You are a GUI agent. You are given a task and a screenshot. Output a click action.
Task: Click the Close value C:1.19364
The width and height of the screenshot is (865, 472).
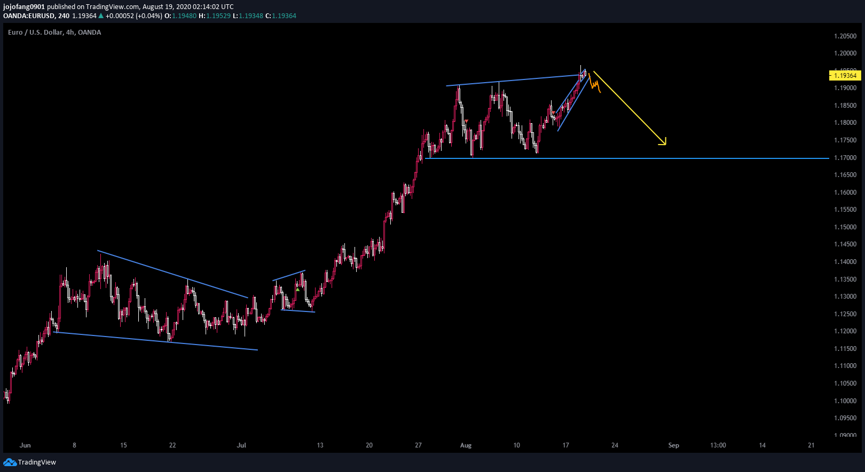[x=281, y=16]
